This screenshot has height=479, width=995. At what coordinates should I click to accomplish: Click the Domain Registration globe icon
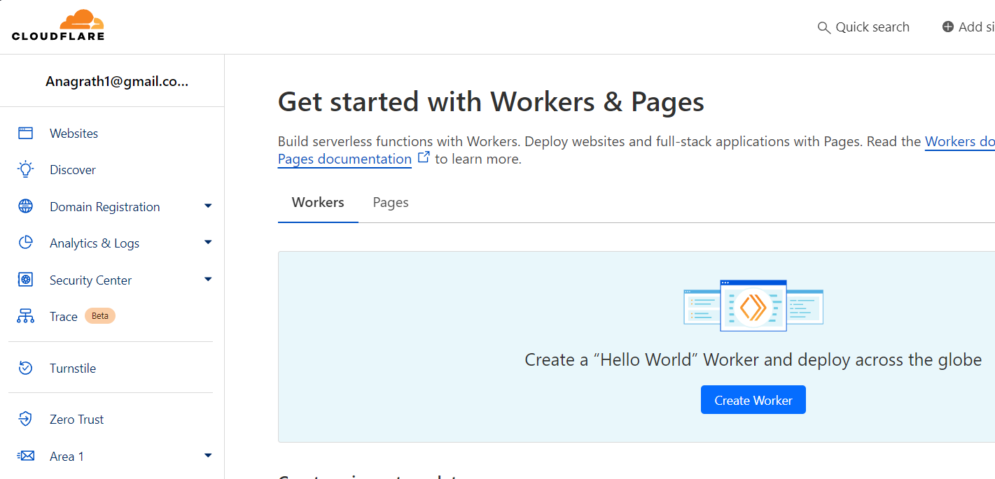(26, 206)
